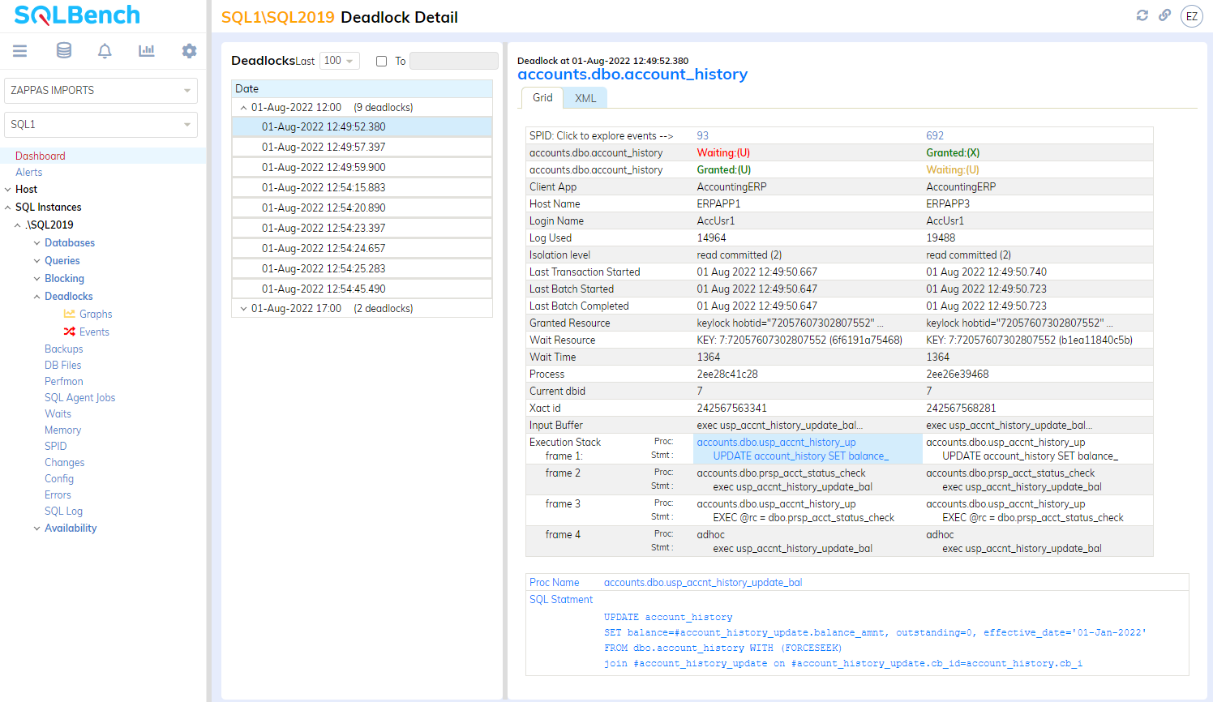Collapse the SQL Instances tree node
The image size is (1213, 702).
(x=7, y=208)
